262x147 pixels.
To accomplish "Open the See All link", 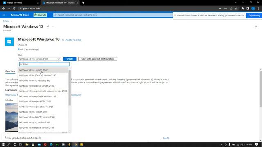I will point(166,138).
